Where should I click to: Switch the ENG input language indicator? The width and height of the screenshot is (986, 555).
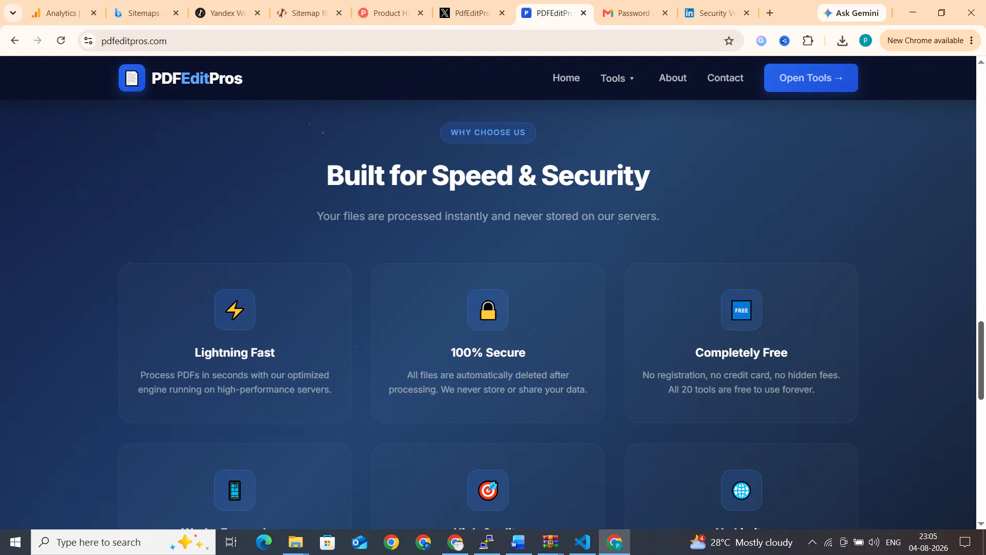[x=893, y=542]
